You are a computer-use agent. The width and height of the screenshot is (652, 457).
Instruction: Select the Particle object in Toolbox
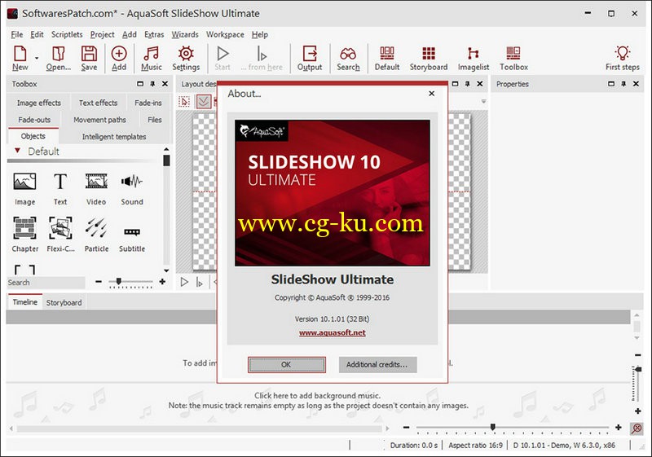pyautogui.click(x=96, y=235)
